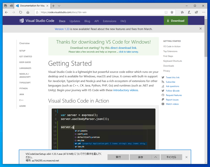Click the Tweet this link option
The width and height of the screenshot is (210, 167).
click(x=173, y=77)
